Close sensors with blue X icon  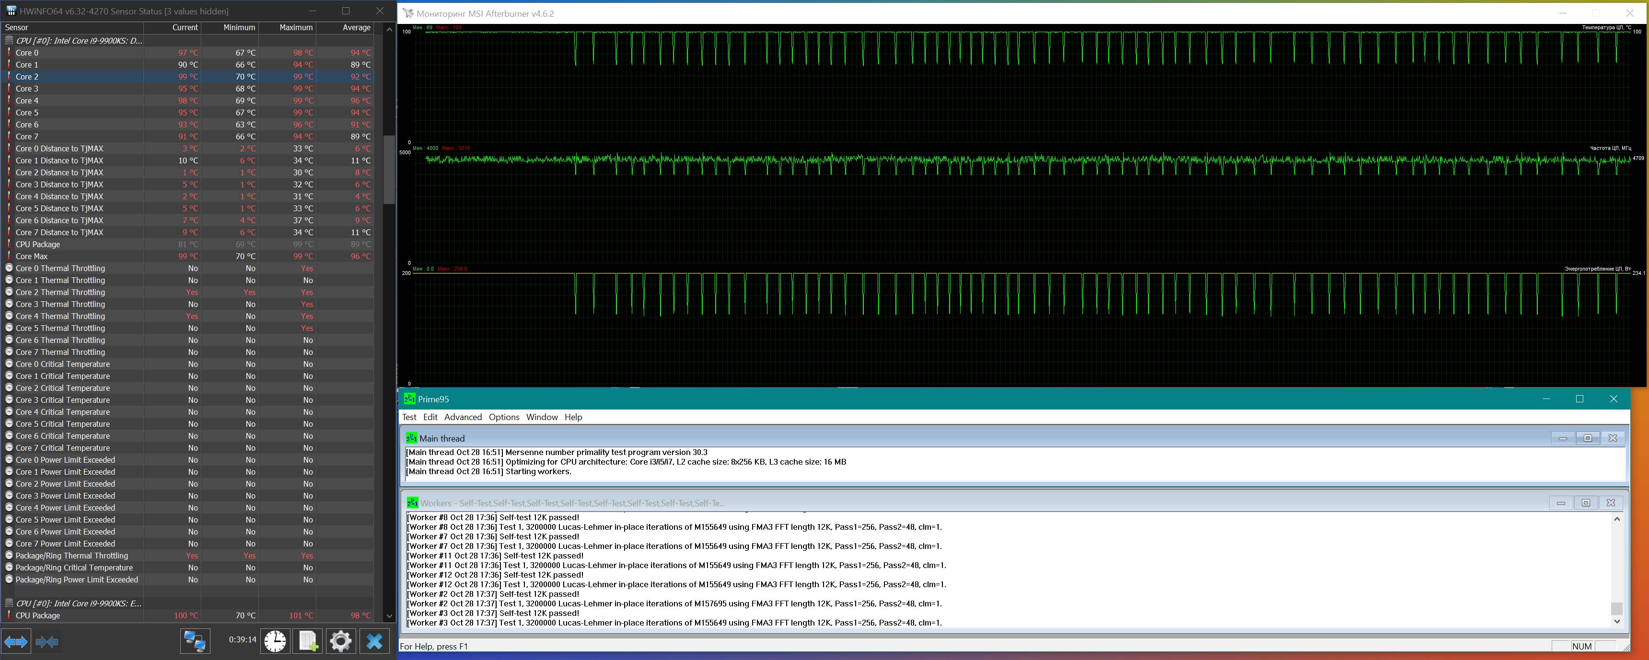coord(374,641)
